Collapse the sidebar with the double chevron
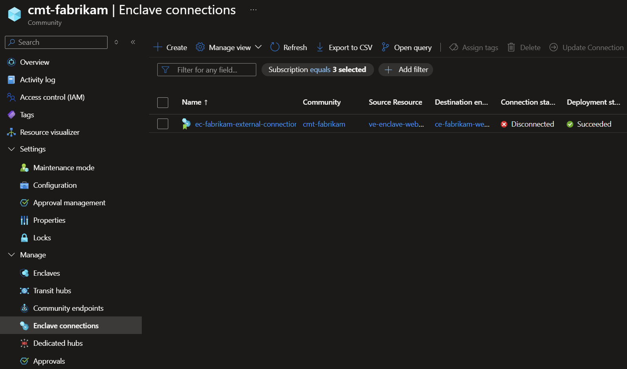627x369 pixels. pos(133,42)
